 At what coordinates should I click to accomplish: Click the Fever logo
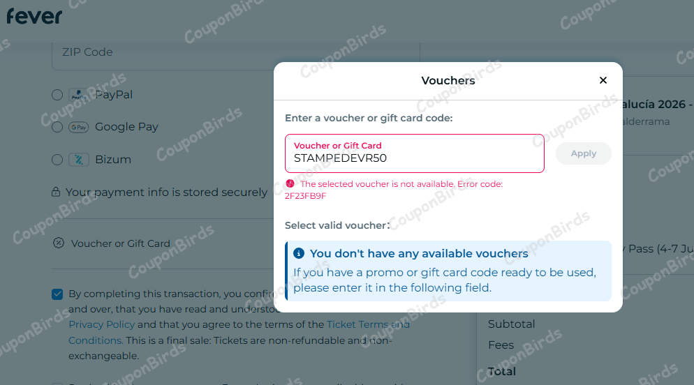click(x=34, y=15)
